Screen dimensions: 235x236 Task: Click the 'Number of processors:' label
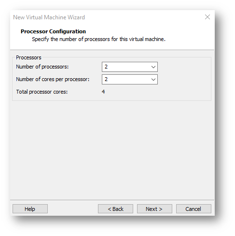pyautogui.click(x=42, y=67)
